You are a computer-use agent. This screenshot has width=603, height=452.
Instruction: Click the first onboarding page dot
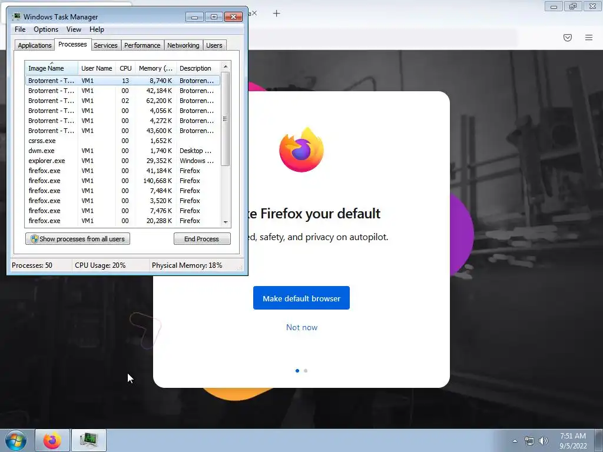click(297, 371)
